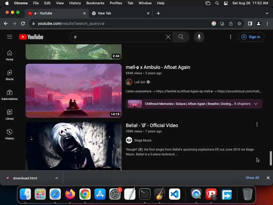
Task: Open Shorts in sidebar
Action: [x=10, y=75]
